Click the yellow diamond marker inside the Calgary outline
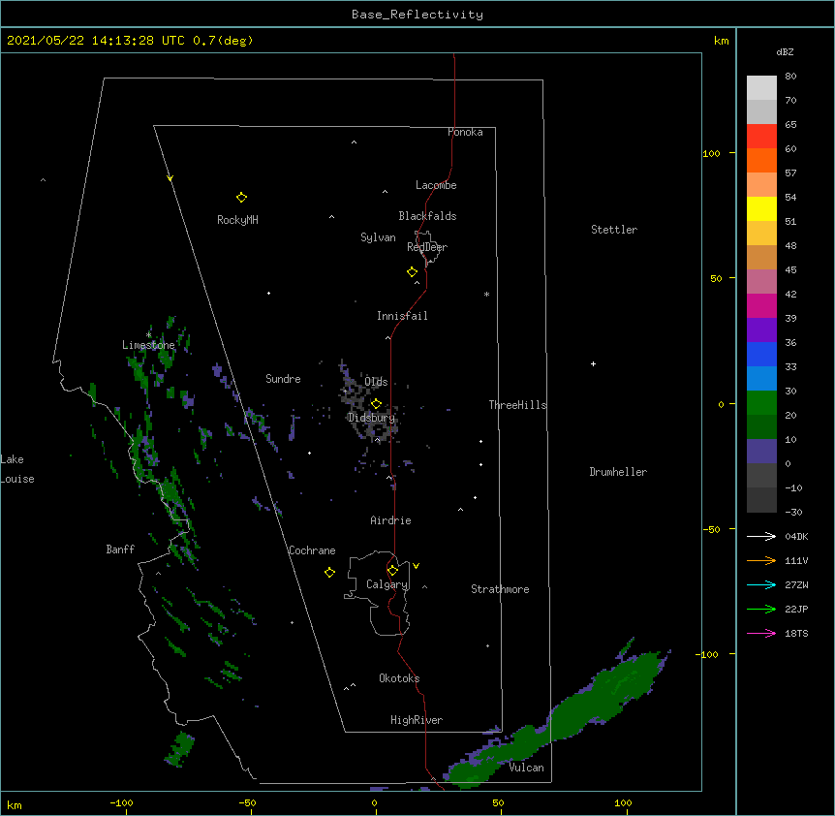The height and width of the screenshot is (816, 835). (392, 571)
